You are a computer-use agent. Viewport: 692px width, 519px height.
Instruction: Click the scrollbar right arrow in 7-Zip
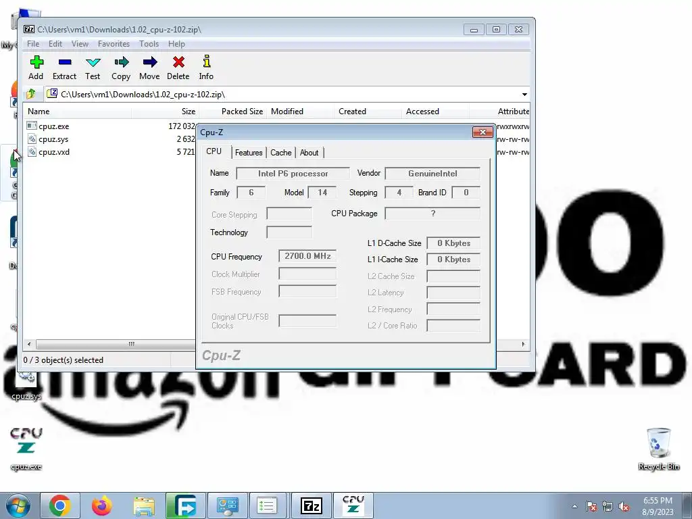pyautogui.click(x=524, y=344)
